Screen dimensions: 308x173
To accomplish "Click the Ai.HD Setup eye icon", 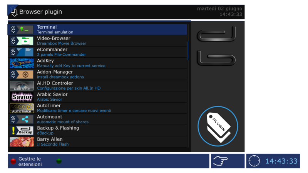I will click(22, 85).
